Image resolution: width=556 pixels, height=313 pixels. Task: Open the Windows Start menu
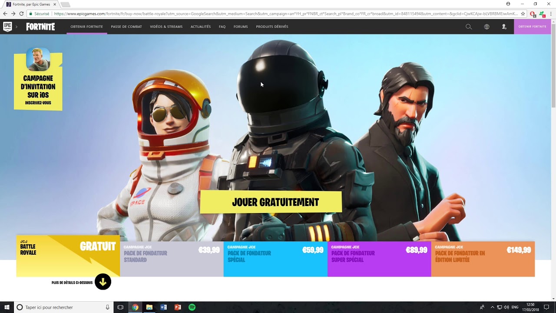(x=7, y=307)
